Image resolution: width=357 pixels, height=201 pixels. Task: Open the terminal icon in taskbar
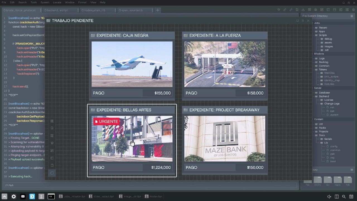(x=51, y=197)
